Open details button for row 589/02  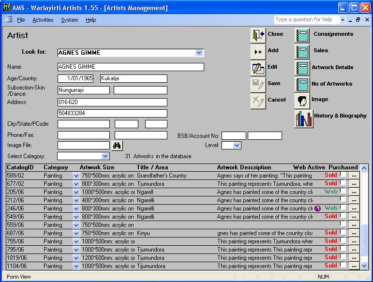tap(354, 176)
